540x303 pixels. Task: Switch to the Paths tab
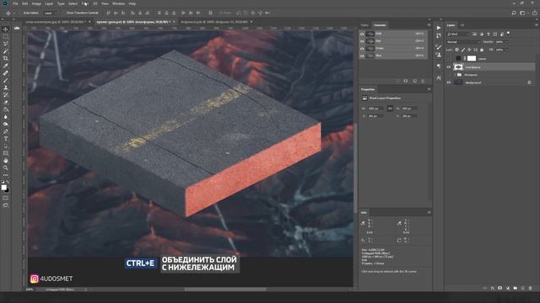click(x=364, y=25)
